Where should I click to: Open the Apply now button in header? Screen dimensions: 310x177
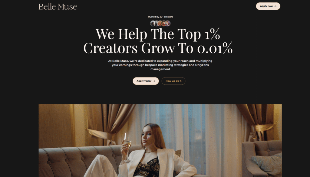tap(268, 6)
